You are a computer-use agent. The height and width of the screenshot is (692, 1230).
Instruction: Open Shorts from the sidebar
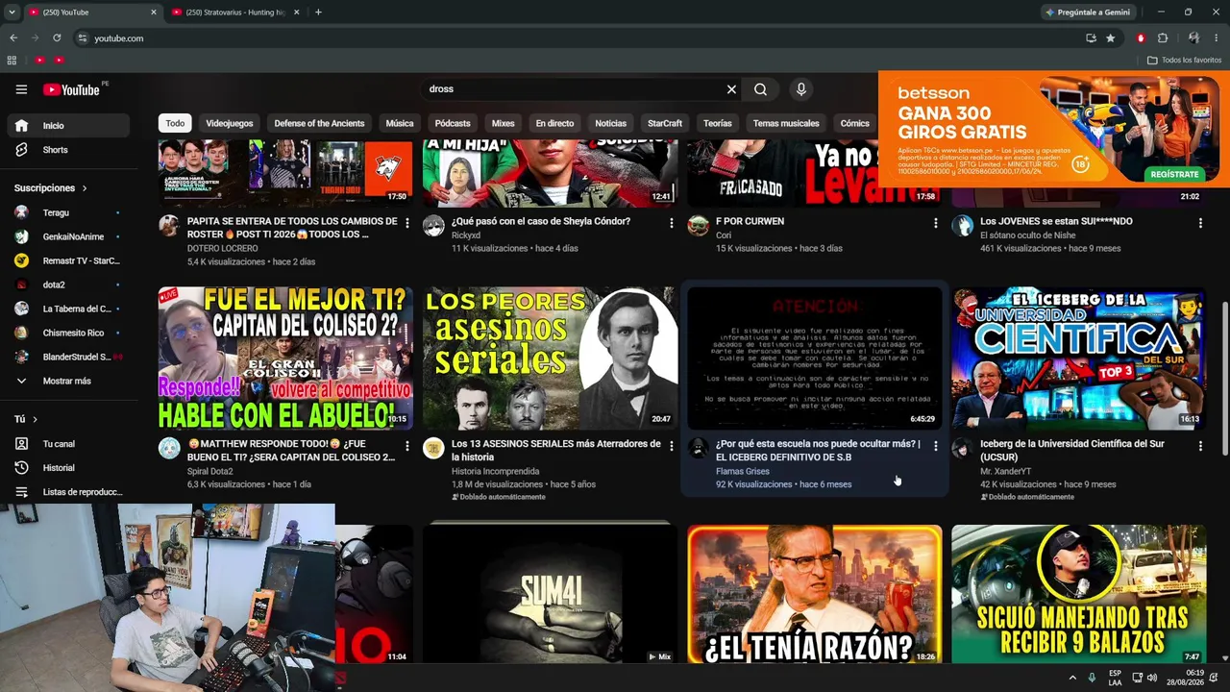[68, 150]
